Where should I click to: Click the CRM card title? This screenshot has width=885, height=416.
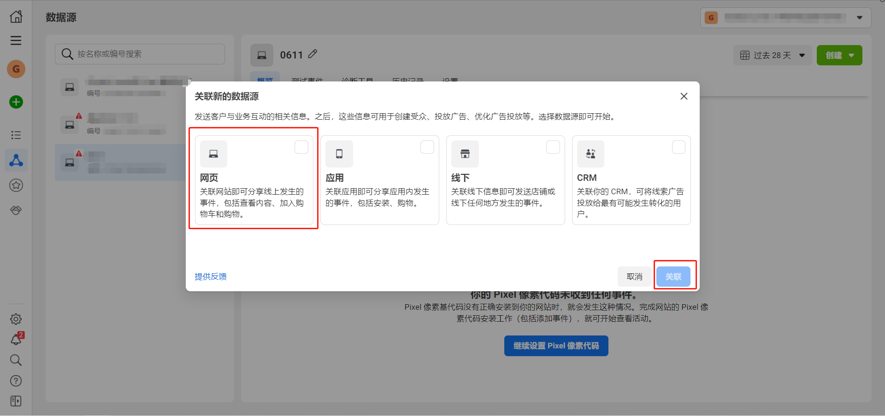pyautogui.click(x=587, y=178)
